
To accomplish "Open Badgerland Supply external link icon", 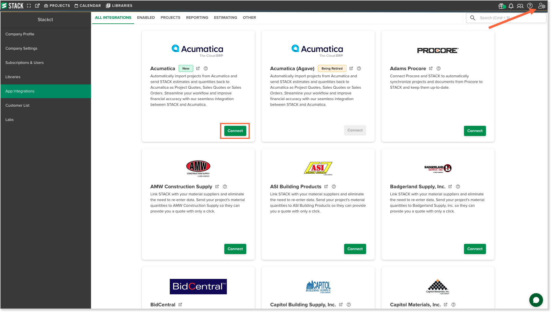I will click(450, 187).
